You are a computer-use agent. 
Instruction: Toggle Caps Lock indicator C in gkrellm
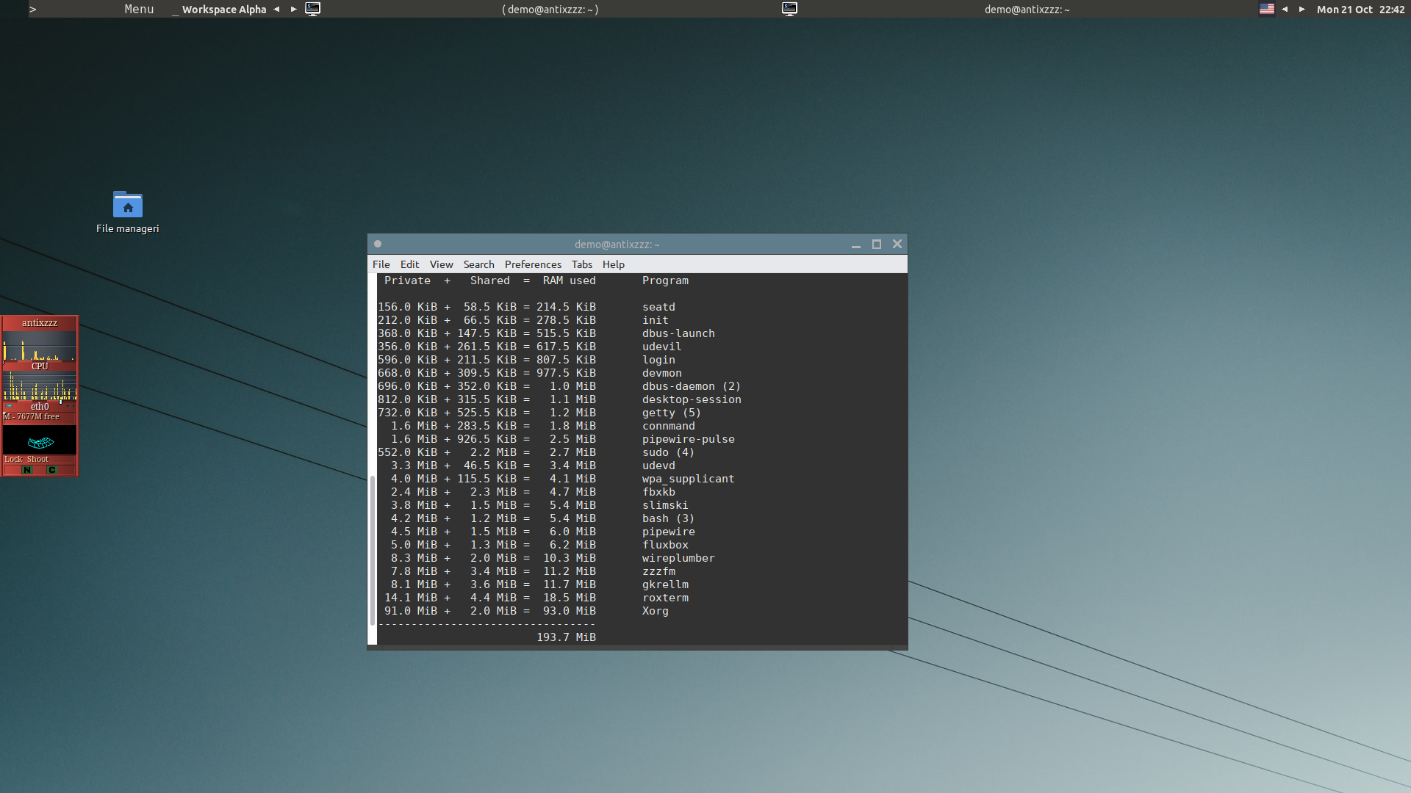pyautogui.click(x=51, y=470)
